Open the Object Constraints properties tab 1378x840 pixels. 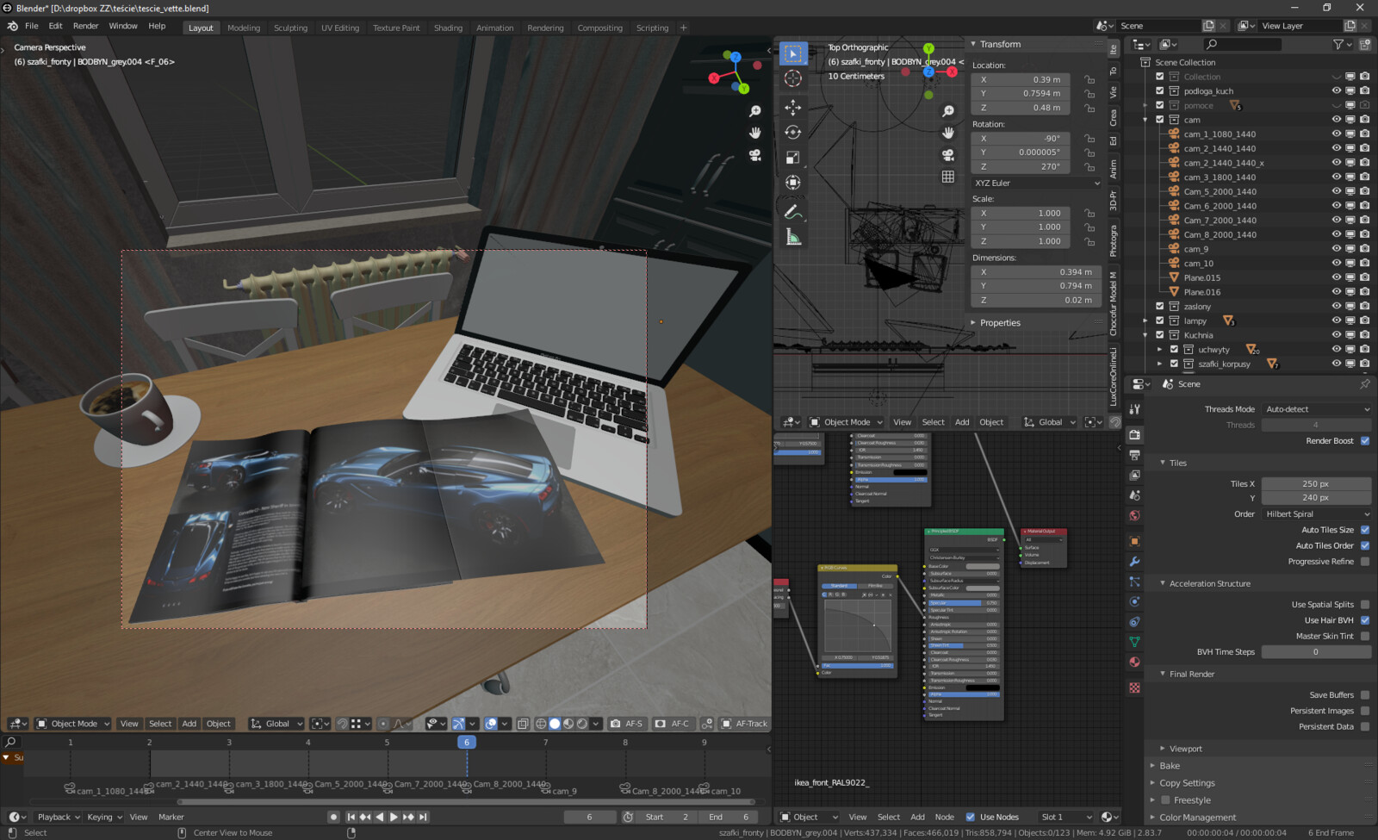[1134, 621]
